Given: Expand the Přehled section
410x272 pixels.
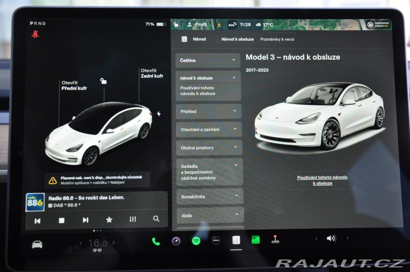Looking at the screenshot, I should click(x=208, y=112).
